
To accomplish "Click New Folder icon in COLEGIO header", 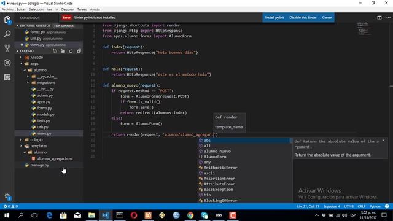I will [x=63, y=51].
